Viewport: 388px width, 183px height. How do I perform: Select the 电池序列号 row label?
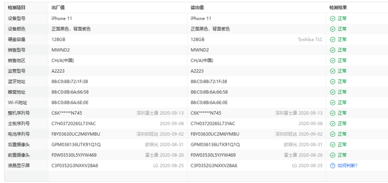coord(19,134)
